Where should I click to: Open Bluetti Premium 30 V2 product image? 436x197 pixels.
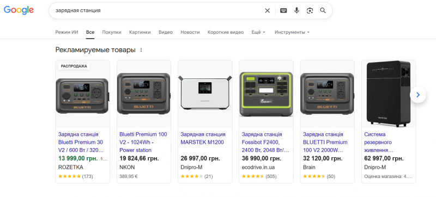[83, 96]
